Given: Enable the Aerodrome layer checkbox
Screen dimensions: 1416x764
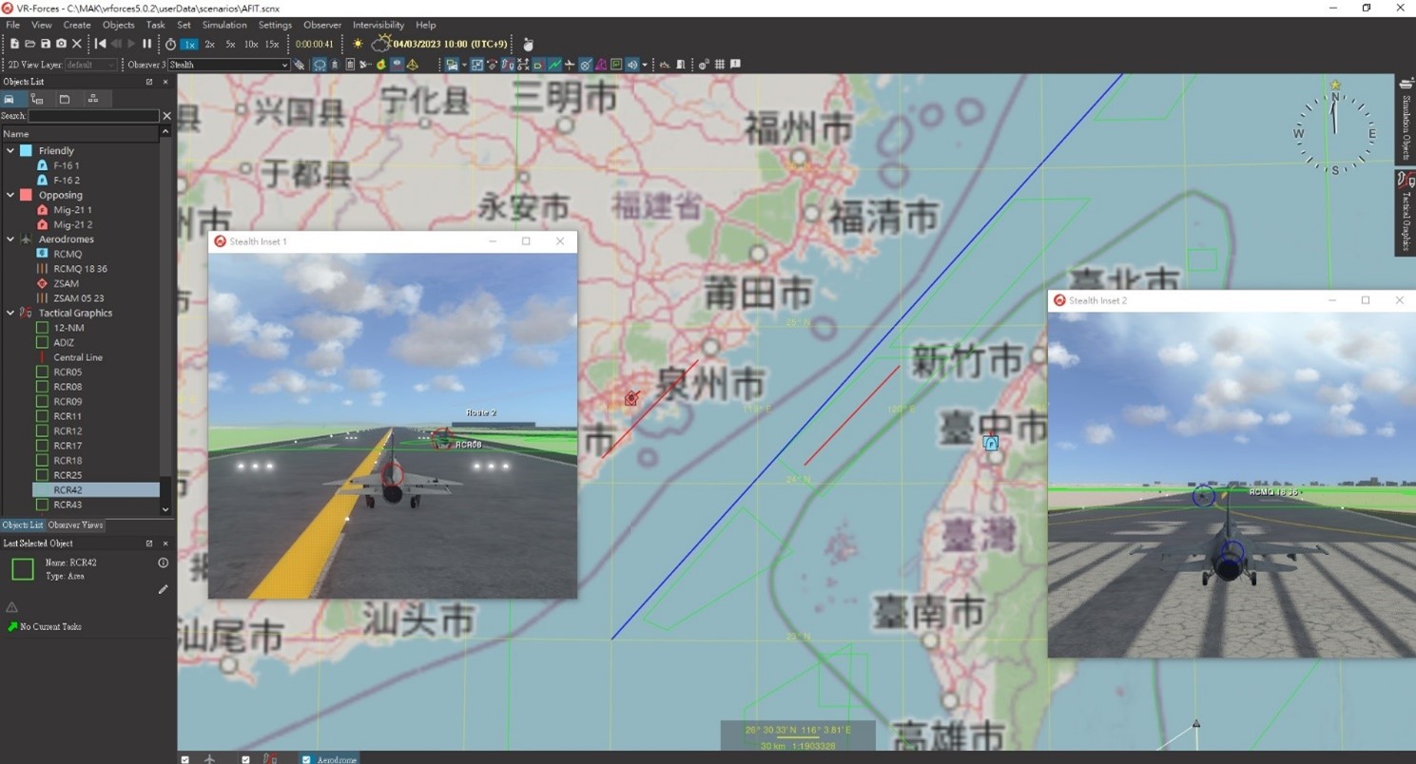Looking at the screenshot, I should tap(305, 758).
